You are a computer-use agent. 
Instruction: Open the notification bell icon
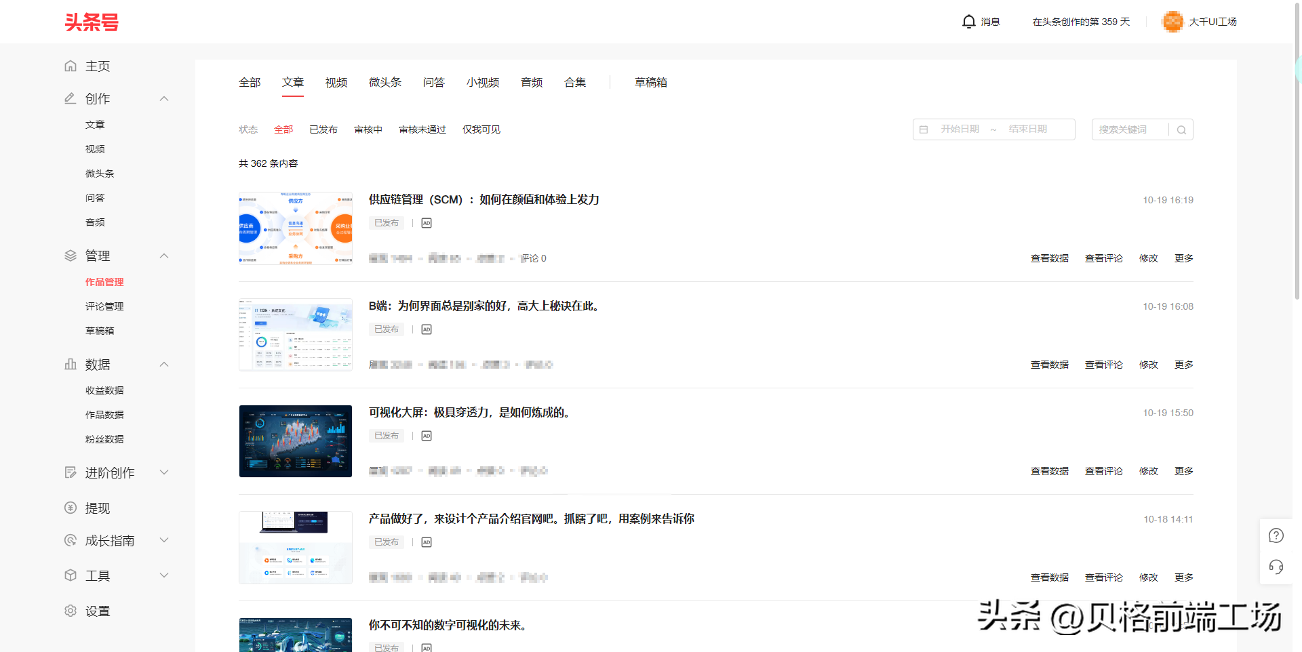968,22
